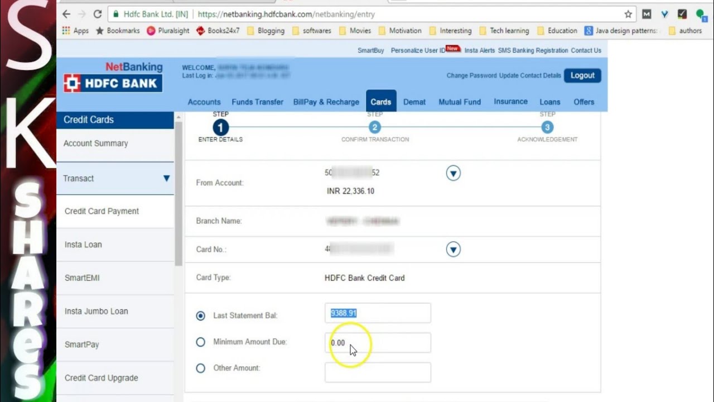Click the checkmark extension icon

pos(682,14)
